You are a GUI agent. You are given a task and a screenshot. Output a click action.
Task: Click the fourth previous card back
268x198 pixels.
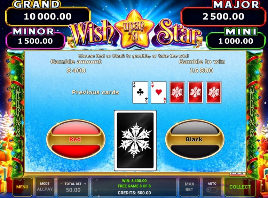click(x=195, y=92)
